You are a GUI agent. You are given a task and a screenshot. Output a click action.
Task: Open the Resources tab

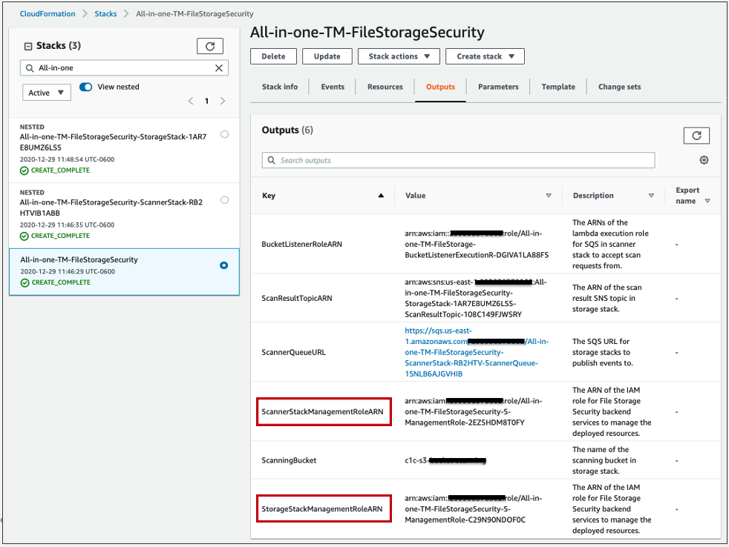[x=385, y=87]
